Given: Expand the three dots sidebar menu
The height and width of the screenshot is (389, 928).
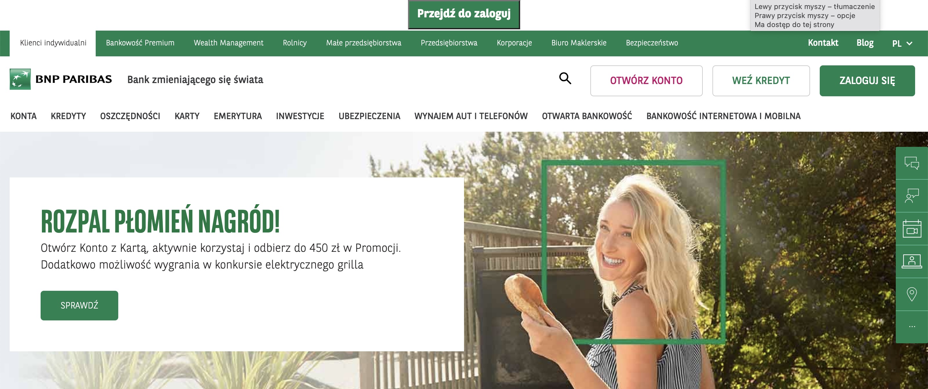Looking at the screenshot, I should 912,327.
